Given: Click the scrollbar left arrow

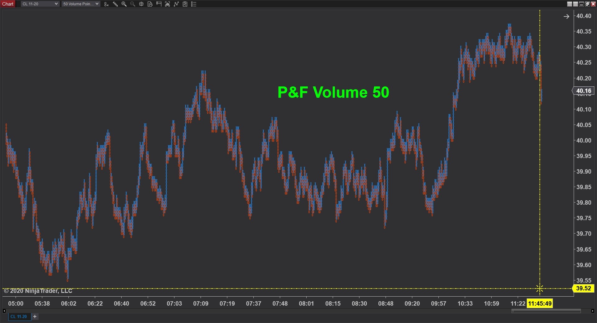Looking at the screenshot, I should pyautogui.click(x=4, y=311).
